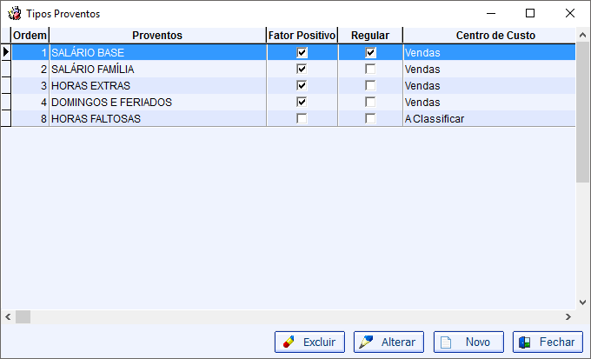This screenshot has height=359, width=591.
Task: Minimize the Tipos Proventos window
Action: (491, 13)
